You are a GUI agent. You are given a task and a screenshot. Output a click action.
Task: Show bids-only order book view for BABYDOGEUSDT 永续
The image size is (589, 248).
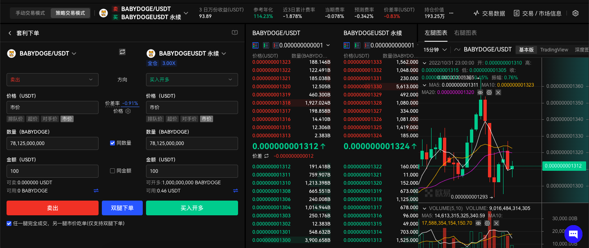[x=357, y=45]
